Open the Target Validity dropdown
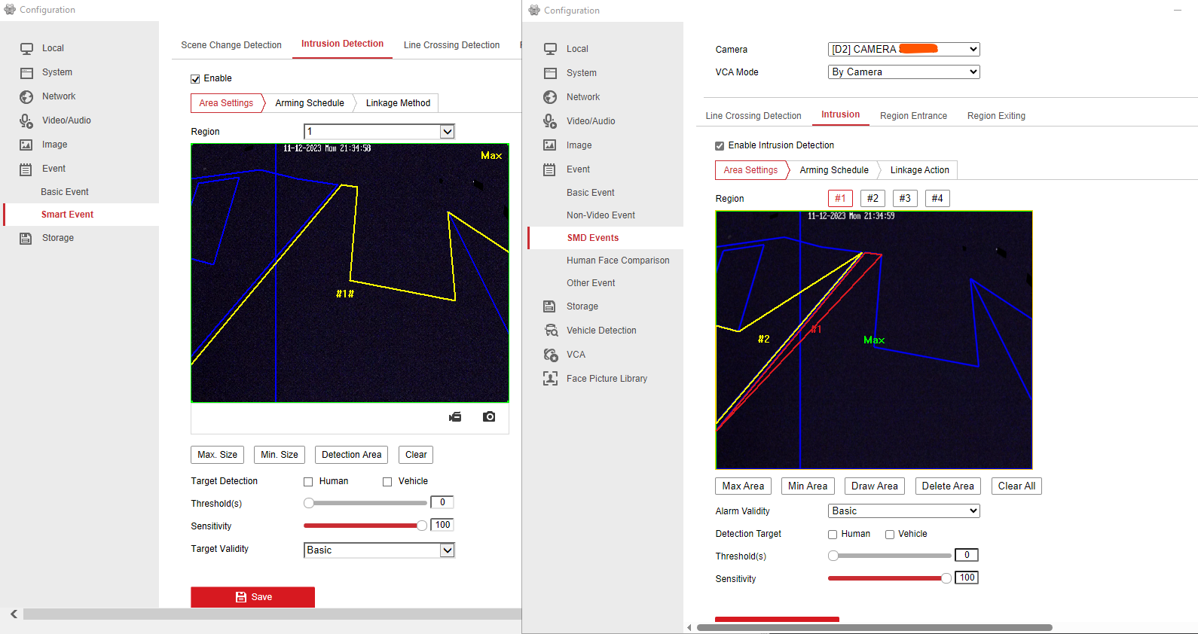The width and height of the screenshot is (1198, 634). tap(378, 550)
